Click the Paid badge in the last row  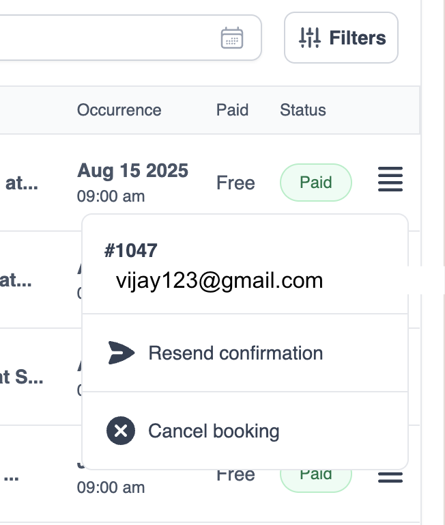[x=316, y=476]
